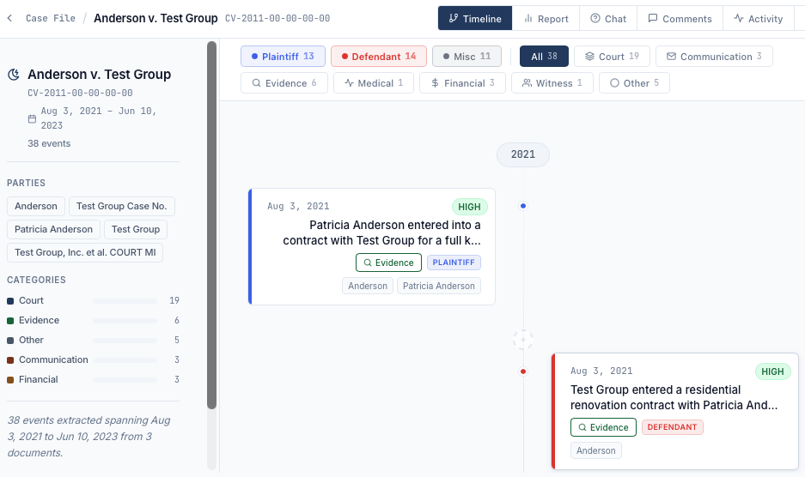Click the 2021 year marker
Screen dimensions: 805x477
click(x=522, y=154)
